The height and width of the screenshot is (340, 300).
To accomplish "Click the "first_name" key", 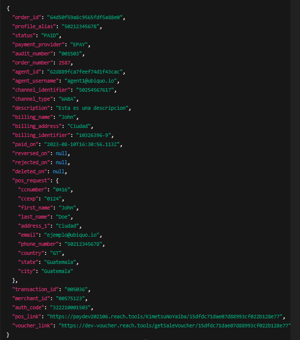I will click(x=36, y=208).
